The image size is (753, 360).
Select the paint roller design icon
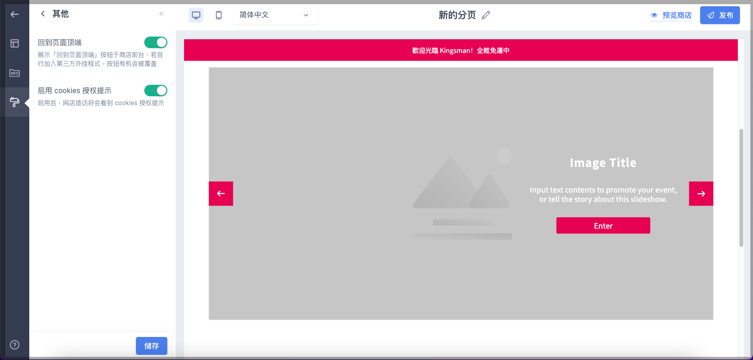point(15,102)
